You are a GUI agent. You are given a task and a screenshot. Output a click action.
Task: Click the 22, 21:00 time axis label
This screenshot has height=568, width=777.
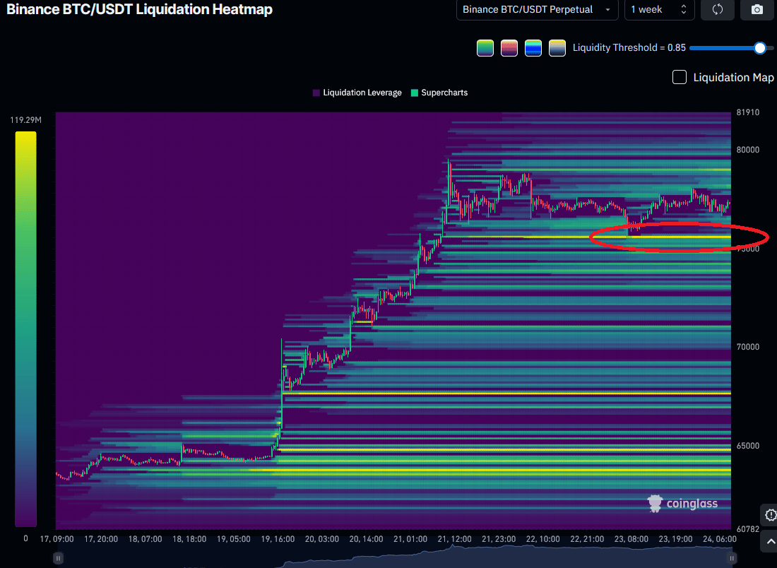(x=587, y=539)
